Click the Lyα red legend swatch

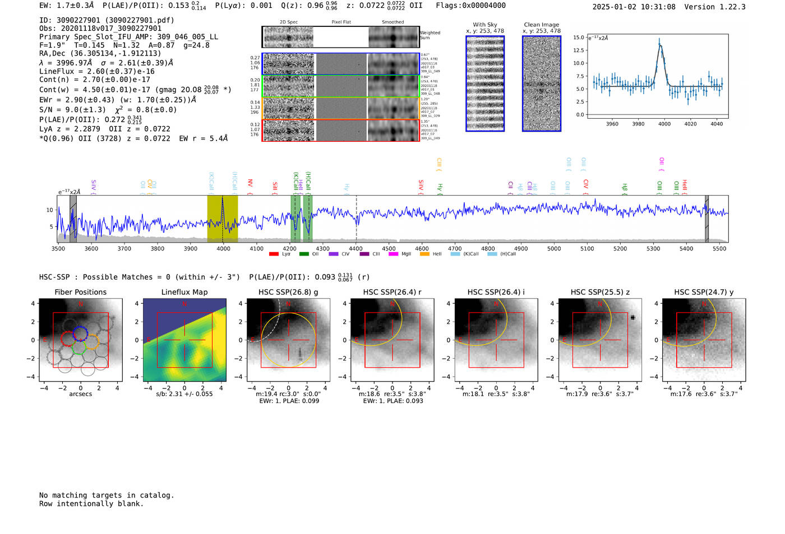click(274, 254)
